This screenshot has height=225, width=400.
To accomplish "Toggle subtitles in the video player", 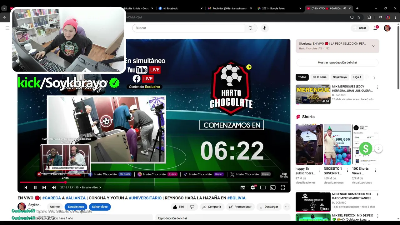I will pos(243,187).
